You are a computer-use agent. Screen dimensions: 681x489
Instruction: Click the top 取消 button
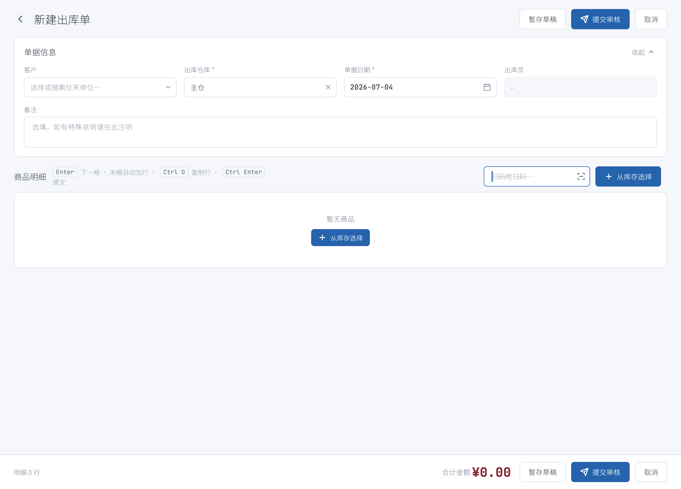651,19
